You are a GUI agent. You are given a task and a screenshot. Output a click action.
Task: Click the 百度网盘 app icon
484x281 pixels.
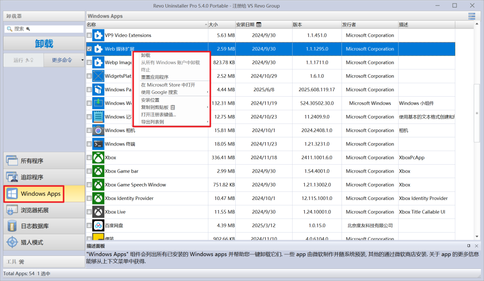[98, 225]
